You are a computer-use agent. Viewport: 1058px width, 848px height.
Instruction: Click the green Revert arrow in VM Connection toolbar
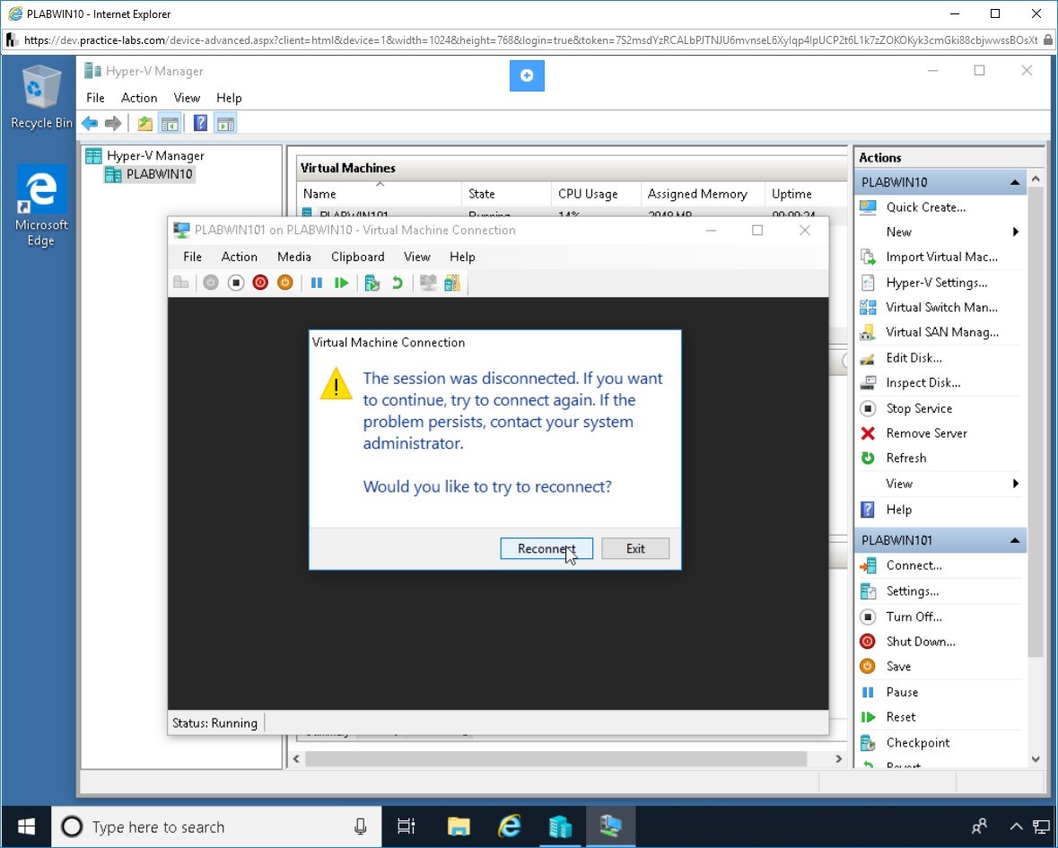(398, 283)
